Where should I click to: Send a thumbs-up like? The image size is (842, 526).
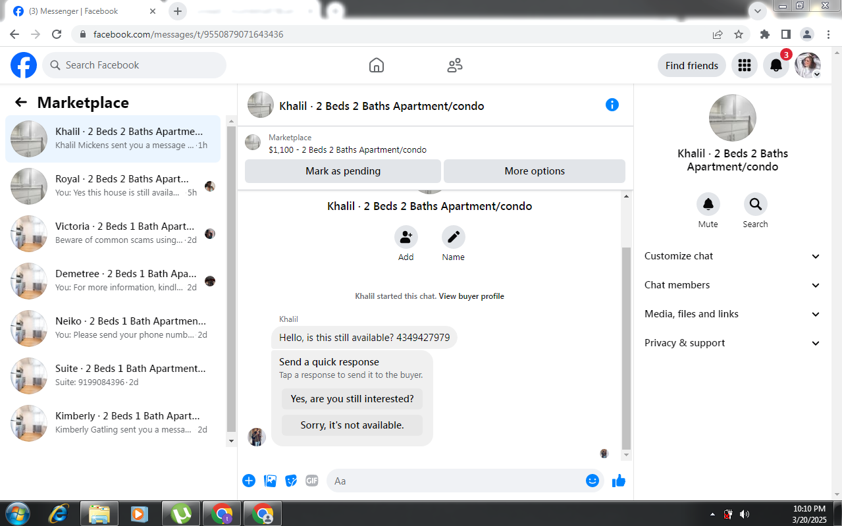click(619, 481)
